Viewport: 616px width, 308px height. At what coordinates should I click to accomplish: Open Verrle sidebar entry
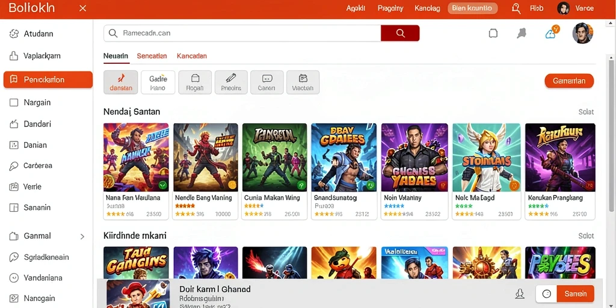point(25,186)
